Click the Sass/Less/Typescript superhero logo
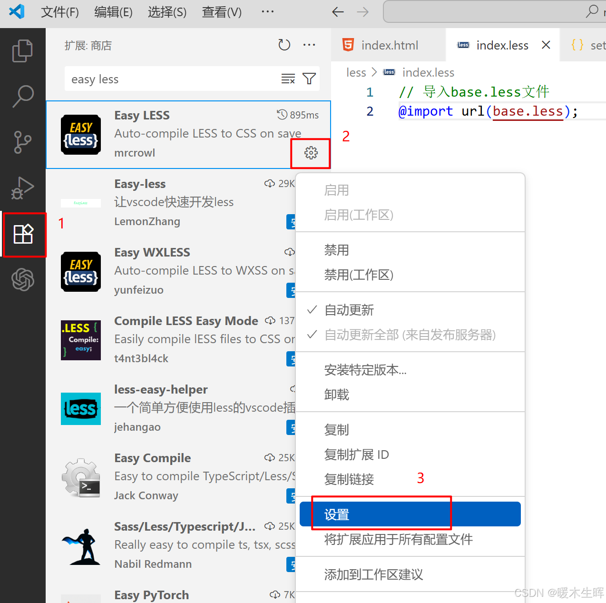Image resolution: width=606 pixels, height=603 pixels. point(81,546)
